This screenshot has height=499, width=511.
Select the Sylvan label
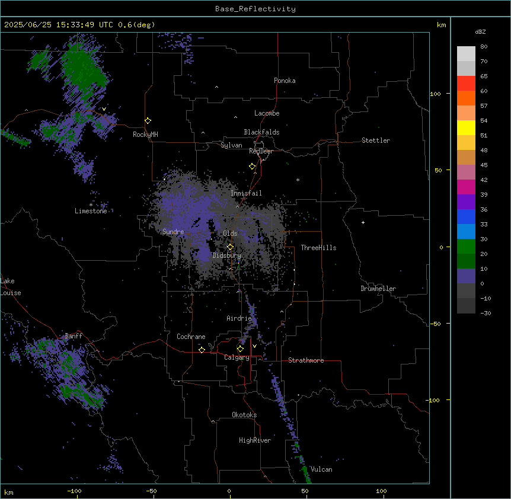coord(231,145)
